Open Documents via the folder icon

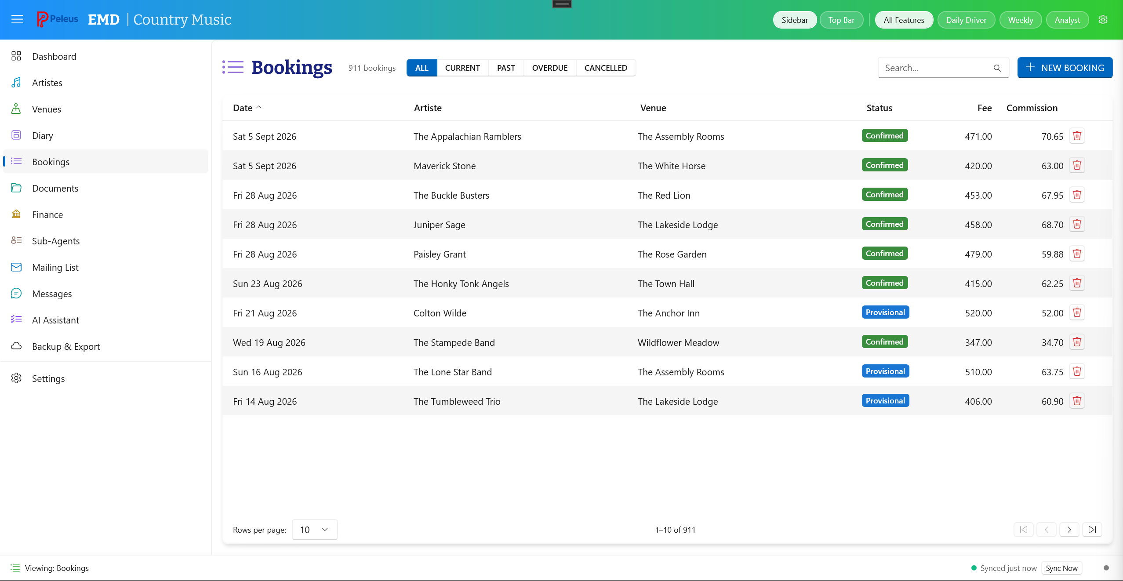coord(16,188)
